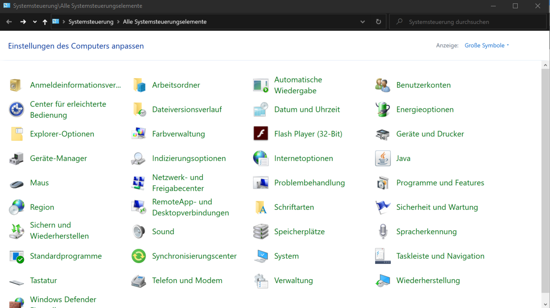The image size is (550, 308).
Task: Open the Indizierungsoptionen magnifier icon
Action: 139,158
